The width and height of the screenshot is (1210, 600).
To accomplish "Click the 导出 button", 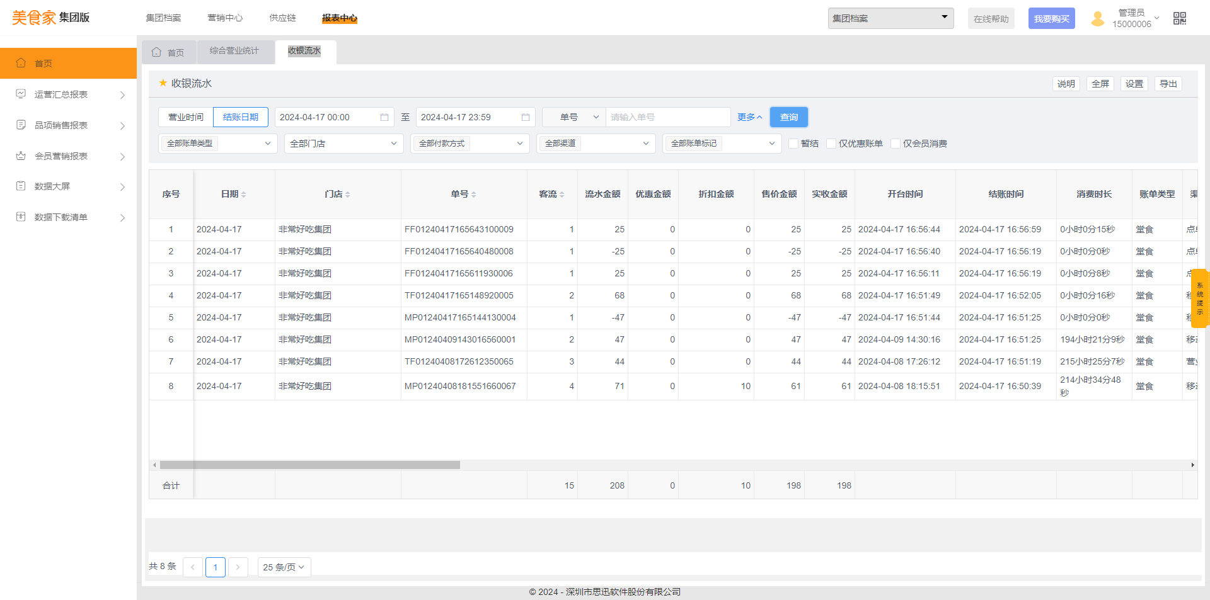I will (1168, 84).
